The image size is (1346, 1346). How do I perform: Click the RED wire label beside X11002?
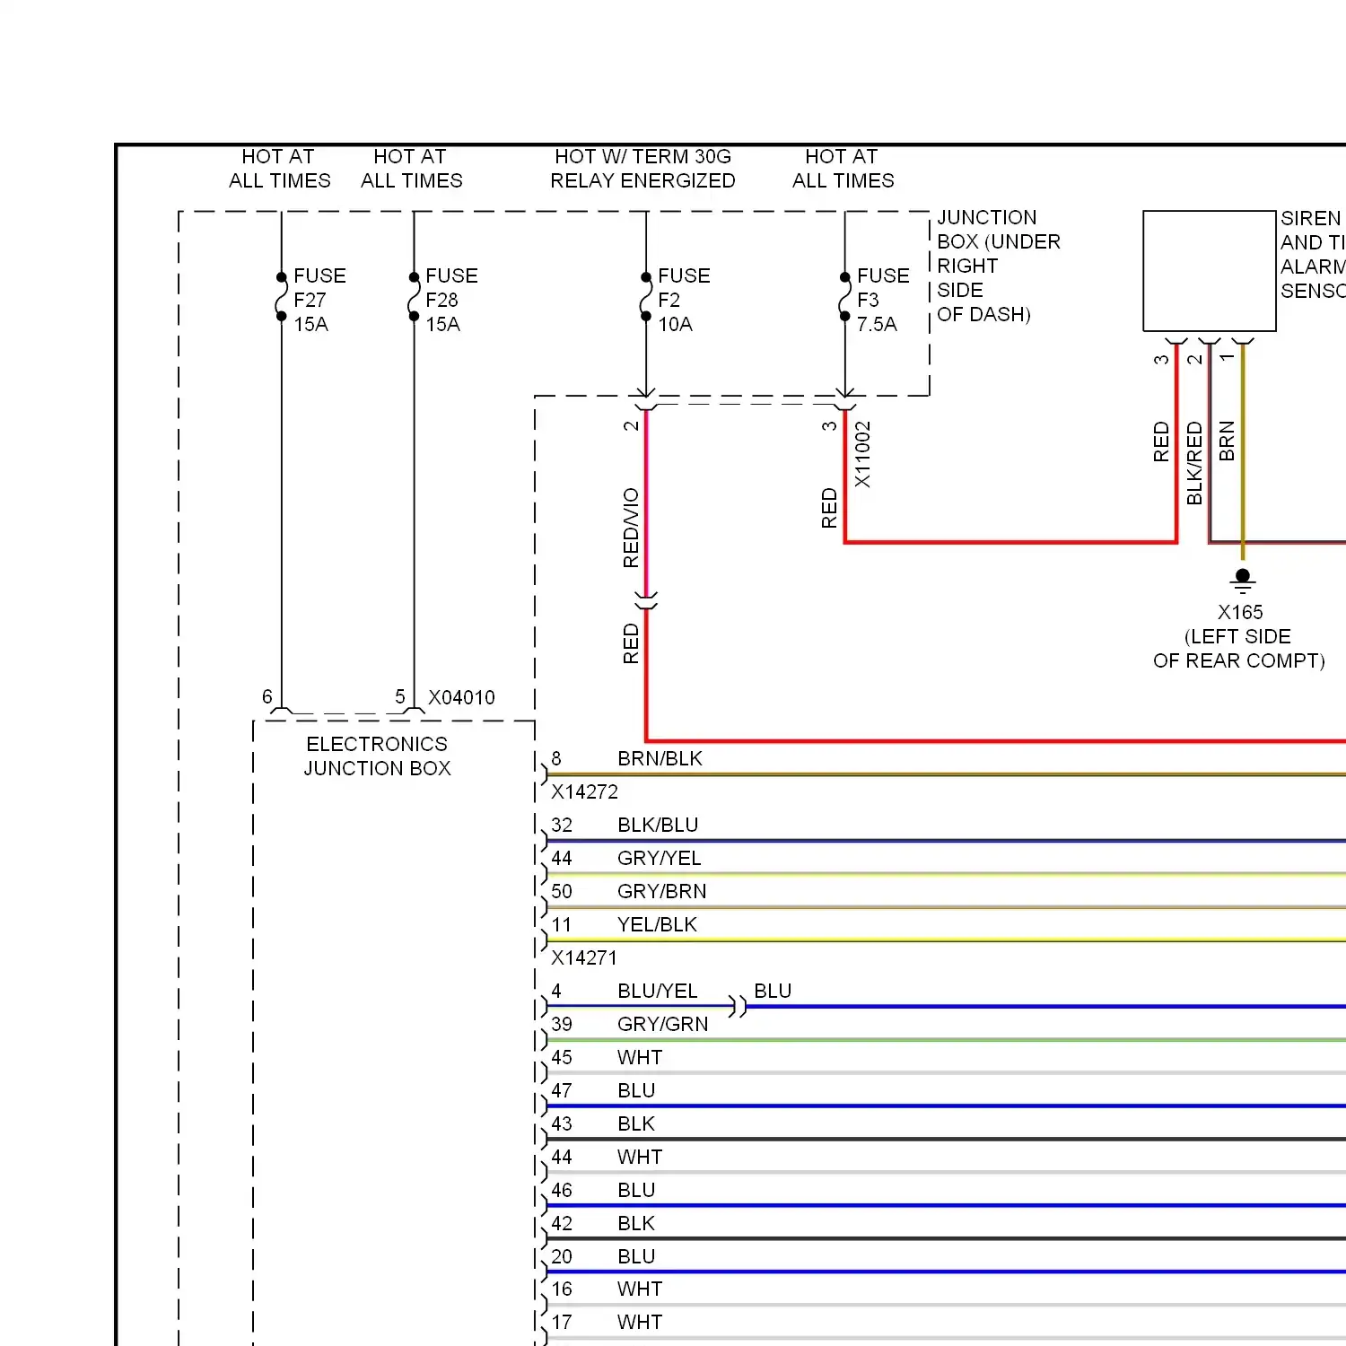(x=829, y=508)
